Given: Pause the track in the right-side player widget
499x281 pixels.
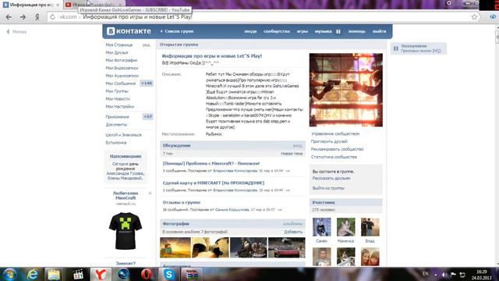Looking at the screenshot, I should [x=396, y=48].
